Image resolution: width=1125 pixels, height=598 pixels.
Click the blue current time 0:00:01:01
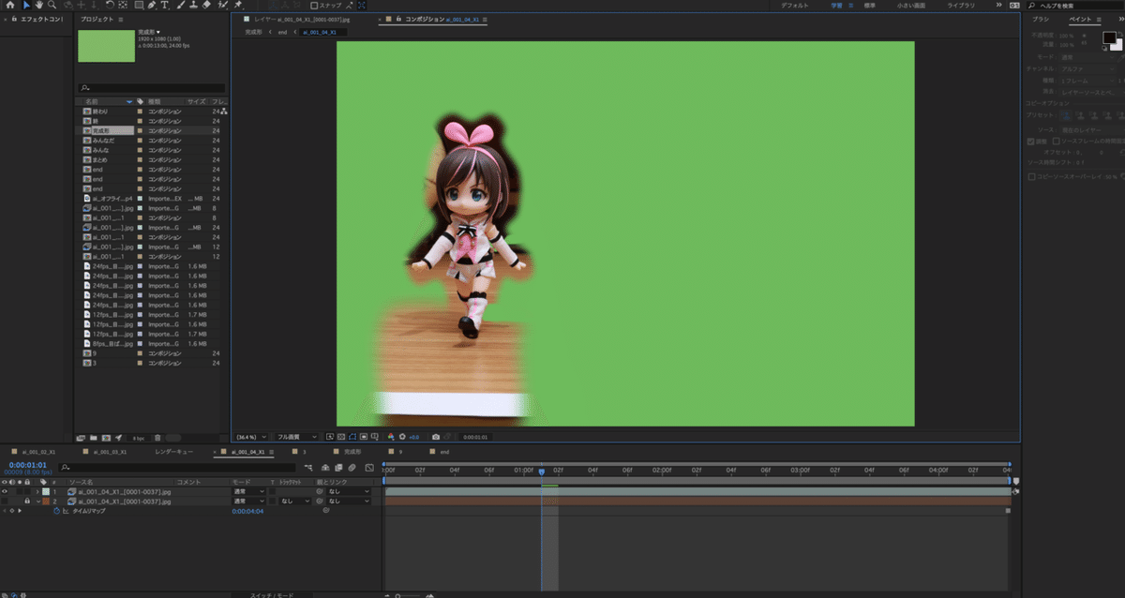(x=28, y=465)
